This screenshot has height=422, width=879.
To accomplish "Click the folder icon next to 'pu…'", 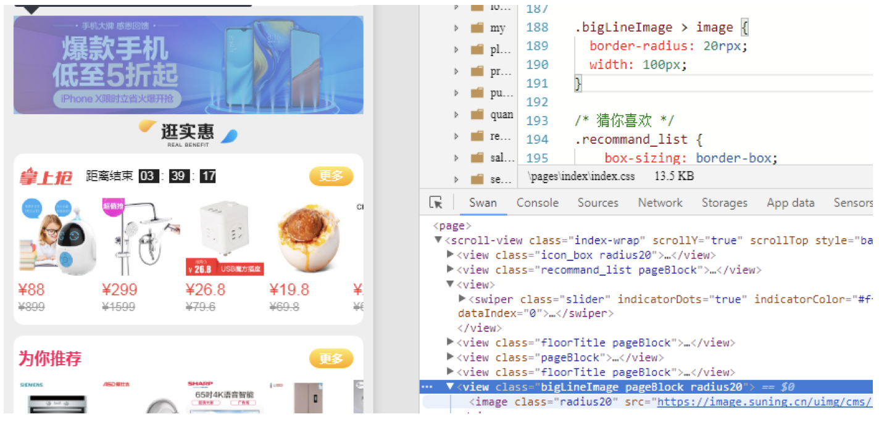I will tap(477, 93).
